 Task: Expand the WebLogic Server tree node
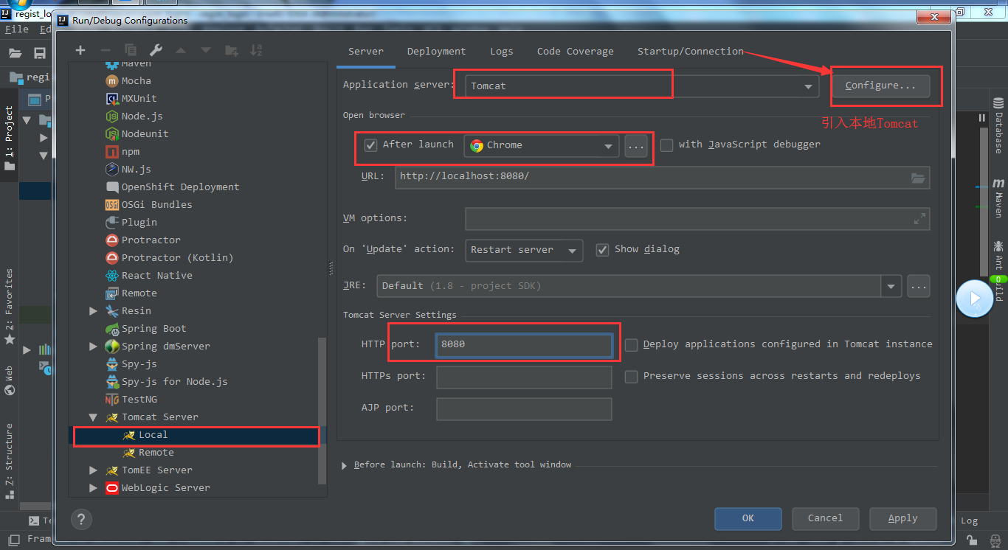point(93,488)
